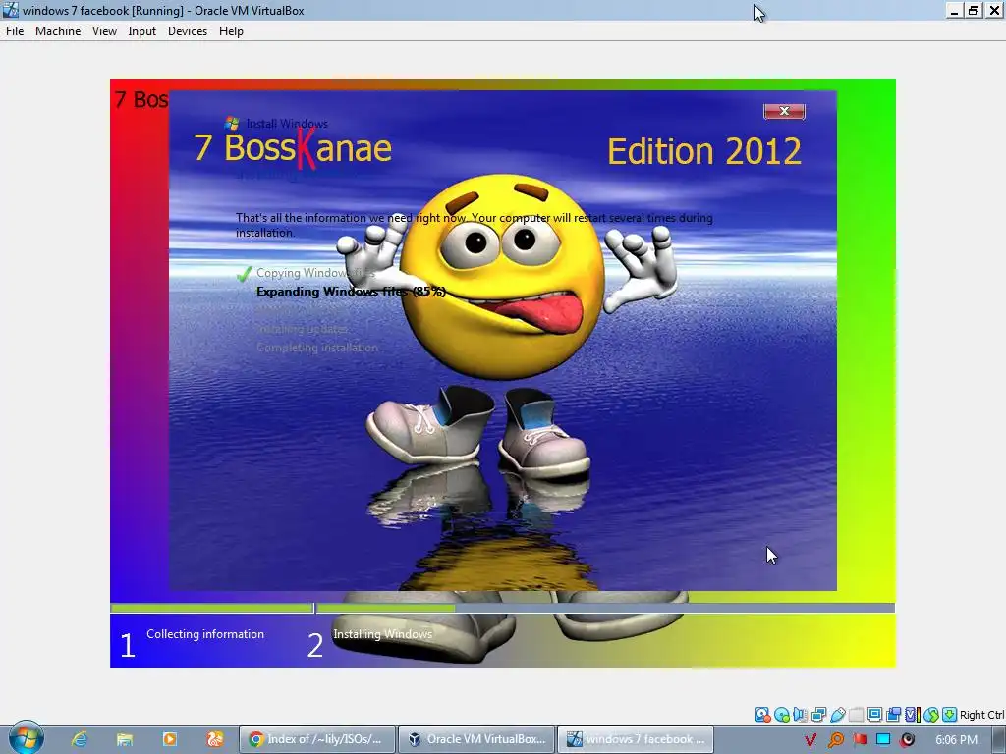The width and height of the screenshot is (1006, 754).
Task: Open the View menu
Action: 104,31
